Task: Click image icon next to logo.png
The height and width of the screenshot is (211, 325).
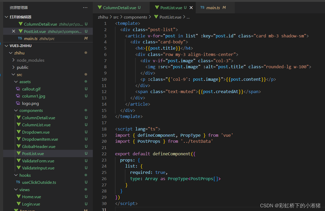Action: (18, 103)
